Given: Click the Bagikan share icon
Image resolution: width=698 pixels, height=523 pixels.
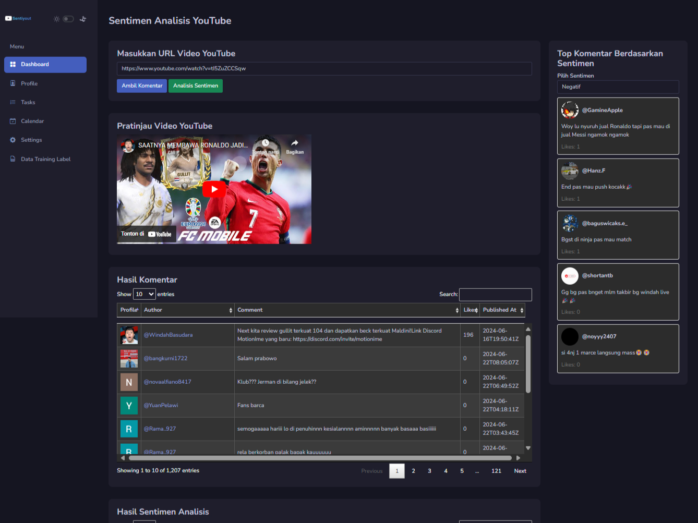Looking at the screenshot, I should [x=295, y=143].
